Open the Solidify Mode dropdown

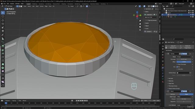click(184, 57)
